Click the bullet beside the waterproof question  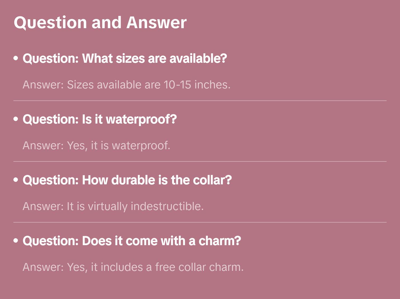(16, 119)
